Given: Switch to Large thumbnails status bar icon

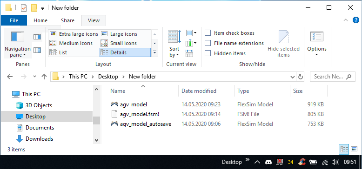Looking at the screenshot, I should click(354, 149).
